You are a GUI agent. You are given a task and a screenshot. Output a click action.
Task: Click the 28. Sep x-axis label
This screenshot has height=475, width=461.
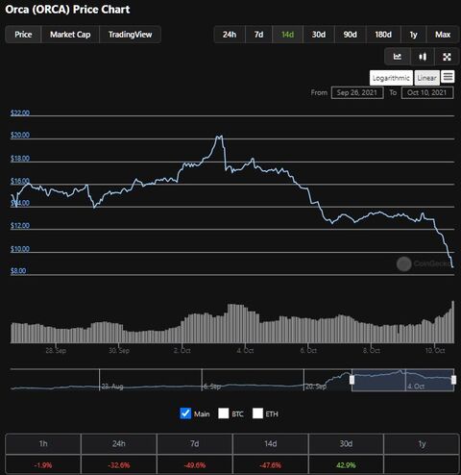coord(56,351)
